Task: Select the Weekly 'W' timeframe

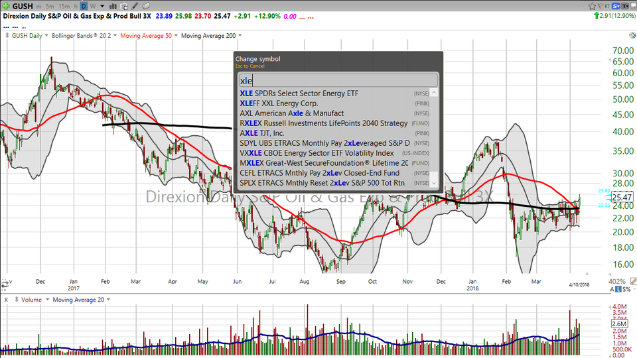Action: click(93, 6)
